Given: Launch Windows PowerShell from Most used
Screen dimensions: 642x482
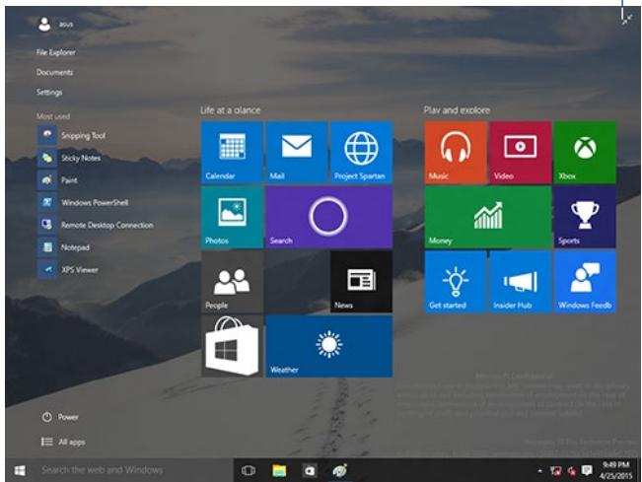Looking at the screenshot, I should pos(83,202).
